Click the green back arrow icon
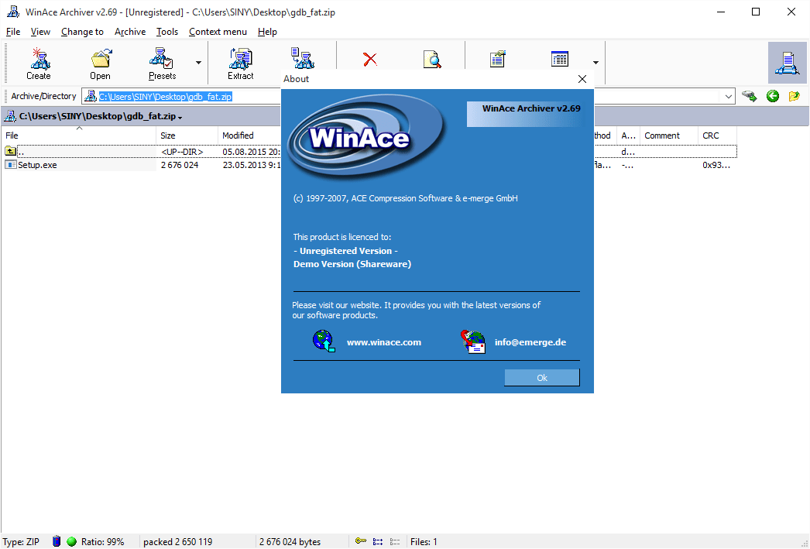Viewport: 810px width, 549px height. coord(771,96)
